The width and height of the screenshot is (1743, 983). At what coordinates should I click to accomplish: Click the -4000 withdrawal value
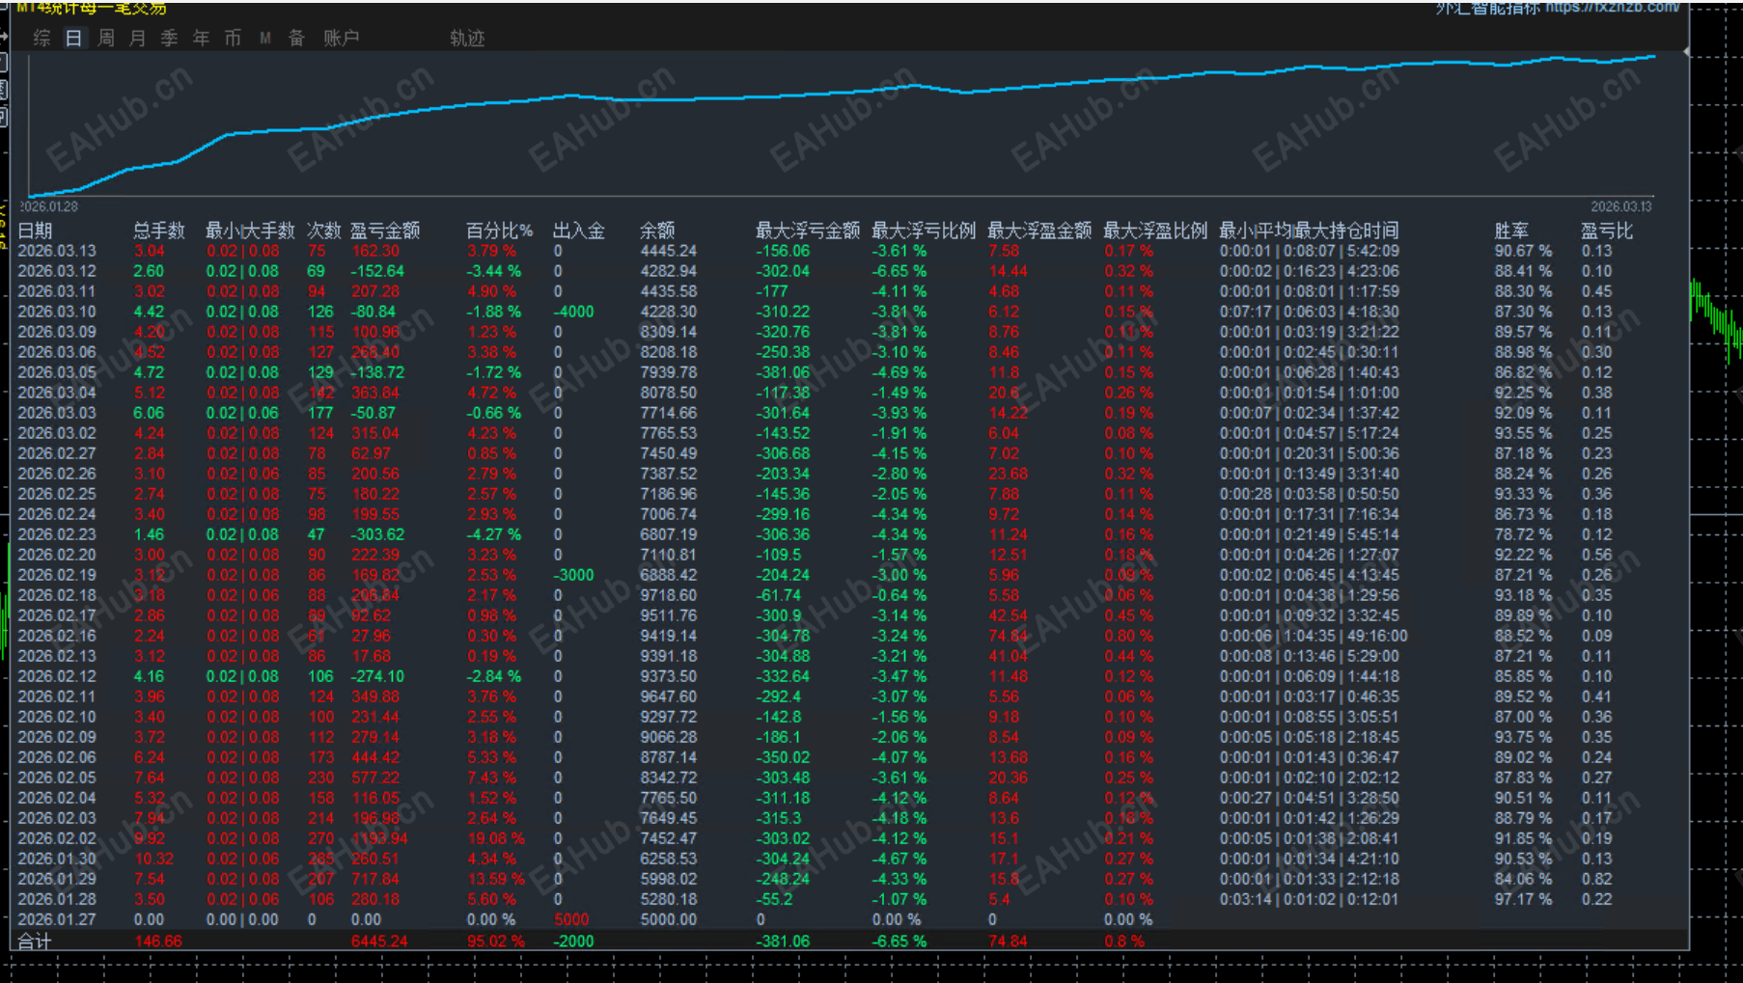(573, 312)
